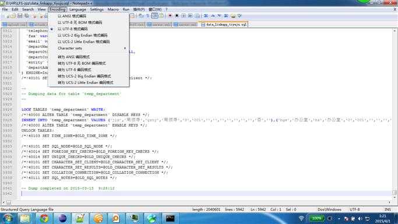Viewport: 398px width, 224px height.
Task: Click the blue down-arrow plugin toolbar icon
Action: point(219,16)
